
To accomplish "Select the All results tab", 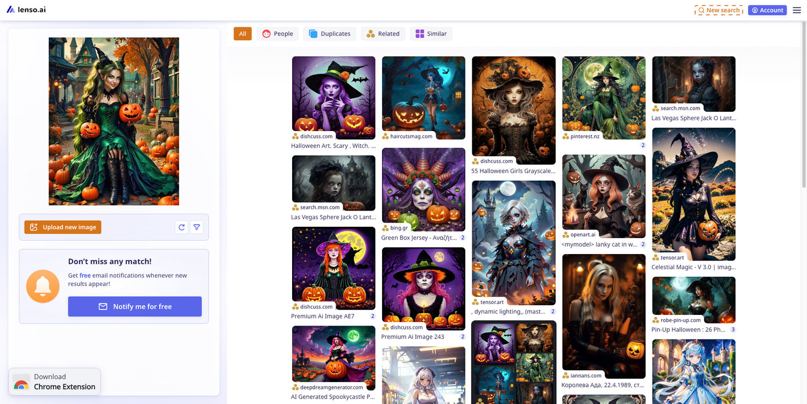I will 243,34.
